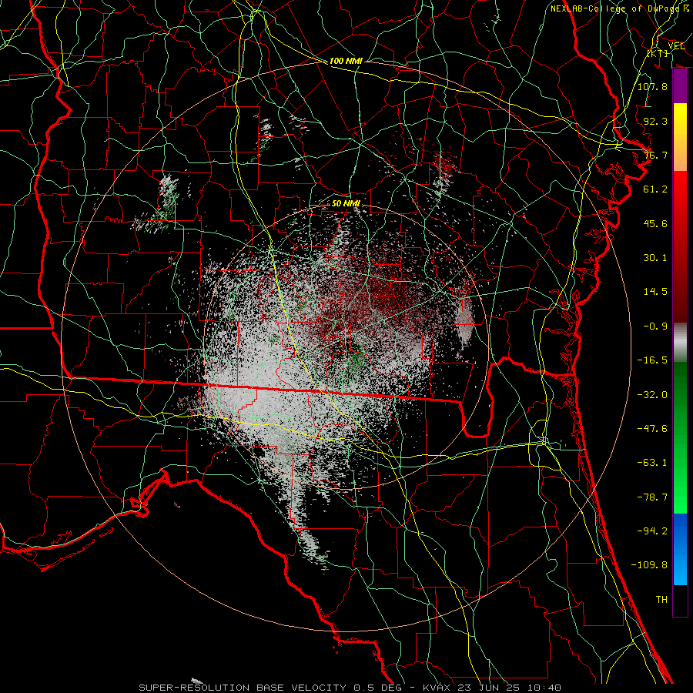This screenshot has height=693, width=693.
Task: Click the -78.7 value on velocity scale
Action: 652,497
